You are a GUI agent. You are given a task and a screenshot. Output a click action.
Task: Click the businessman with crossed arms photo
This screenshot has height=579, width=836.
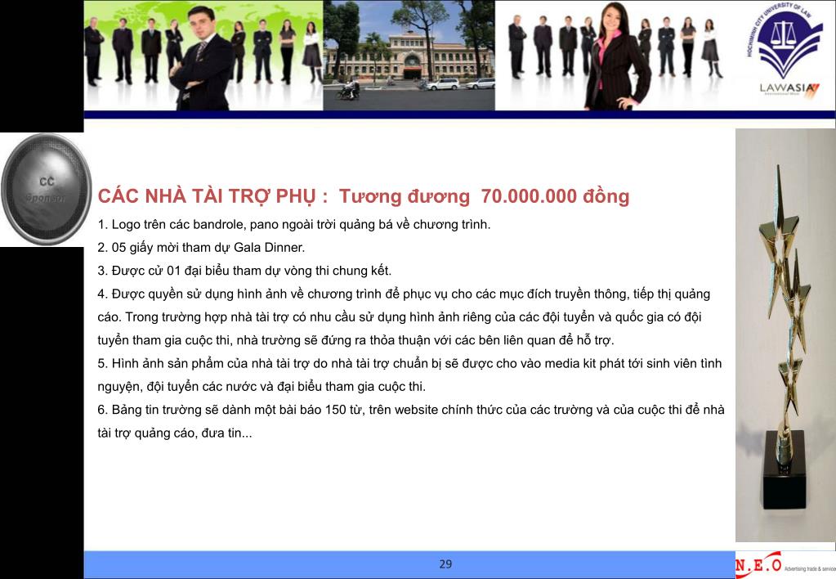tap(202, 57)
